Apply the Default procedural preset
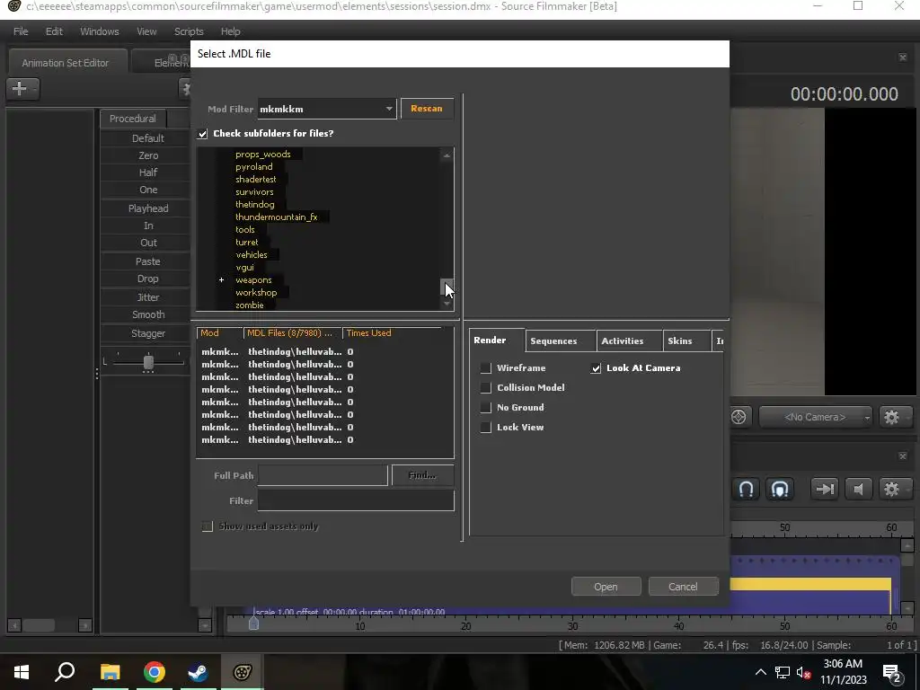Screen dimensions: 920x690 [x=148, y=138]
